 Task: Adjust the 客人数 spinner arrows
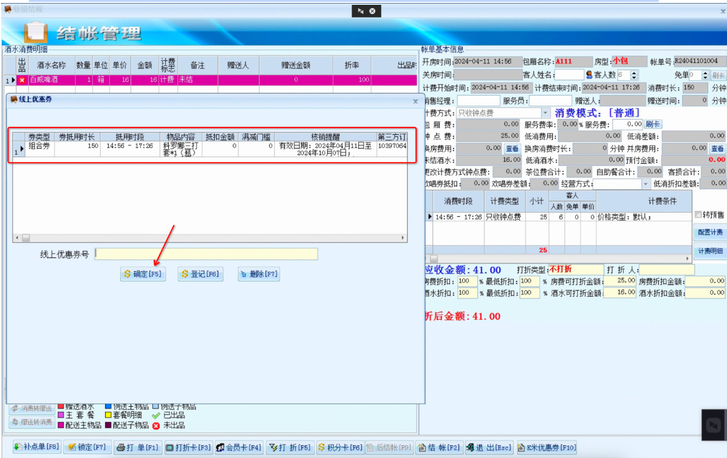pos(634,75)
